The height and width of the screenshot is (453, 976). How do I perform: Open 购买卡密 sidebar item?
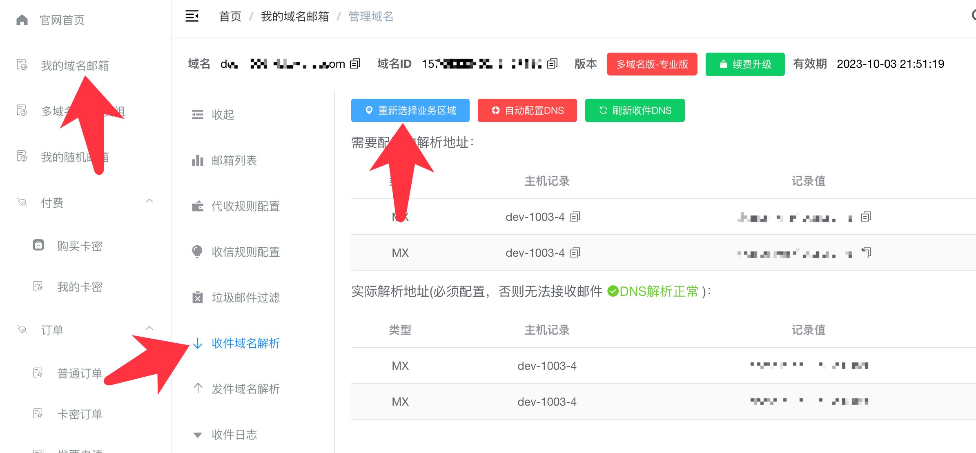(80, 246)
